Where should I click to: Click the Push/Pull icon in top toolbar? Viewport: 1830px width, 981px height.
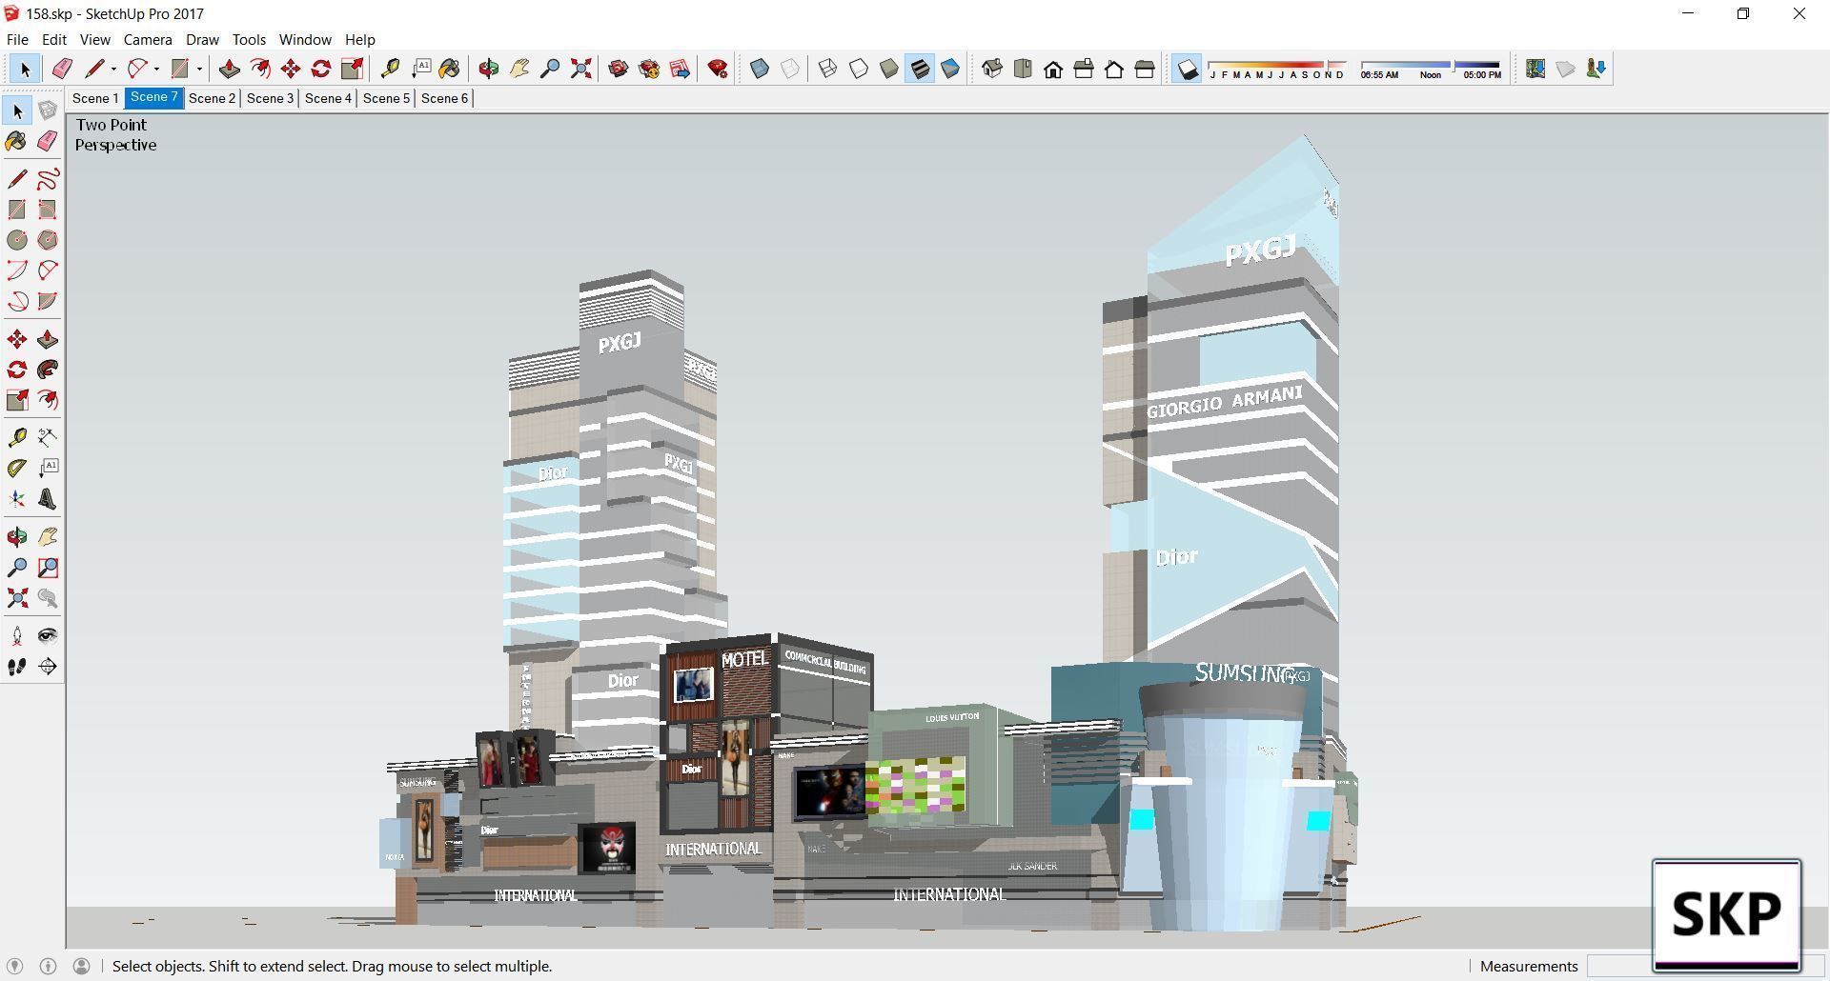click(230, 69)
